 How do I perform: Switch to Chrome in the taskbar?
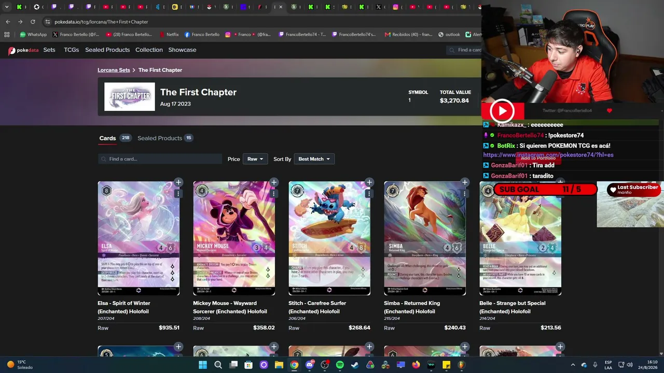(x=294, y=365)
